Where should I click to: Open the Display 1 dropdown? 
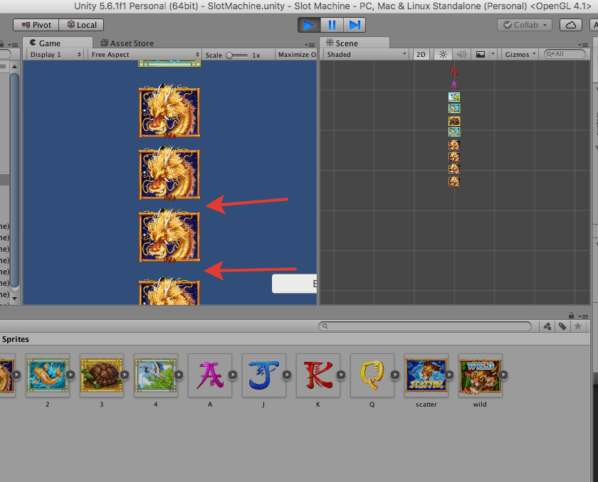tap(56, 55)
